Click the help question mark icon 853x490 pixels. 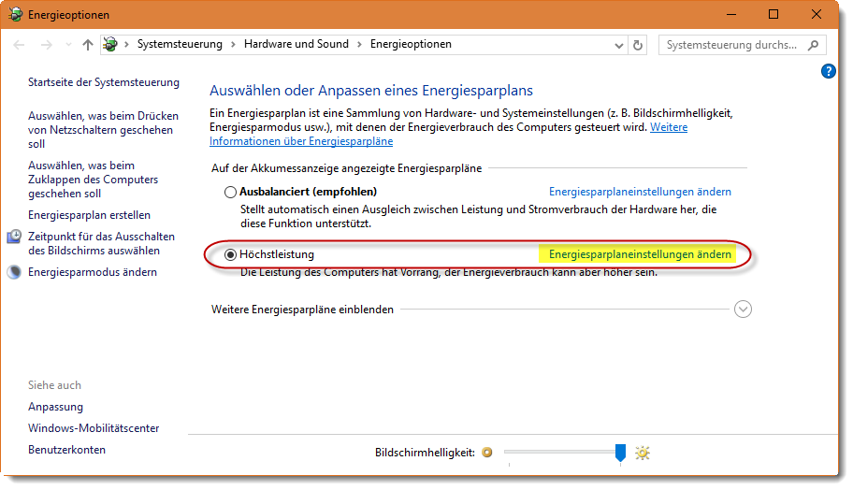click(x=828, y=71)
